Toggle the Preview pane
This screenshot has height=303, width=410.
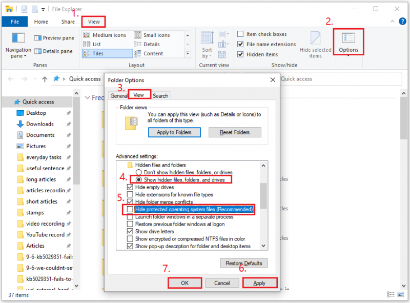pos(54,38)
